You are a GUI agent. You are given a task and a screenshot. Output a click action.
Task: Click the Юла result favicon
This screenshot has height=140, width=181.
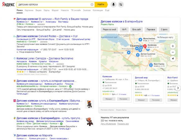pyautogui.click(x=15, y=118)
